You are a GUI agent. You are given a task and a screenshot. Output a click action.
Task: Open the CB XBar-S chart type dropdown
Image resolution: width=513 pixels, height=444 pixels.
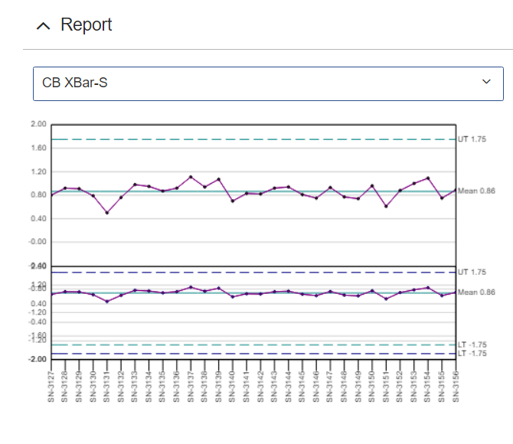(263, 82)
